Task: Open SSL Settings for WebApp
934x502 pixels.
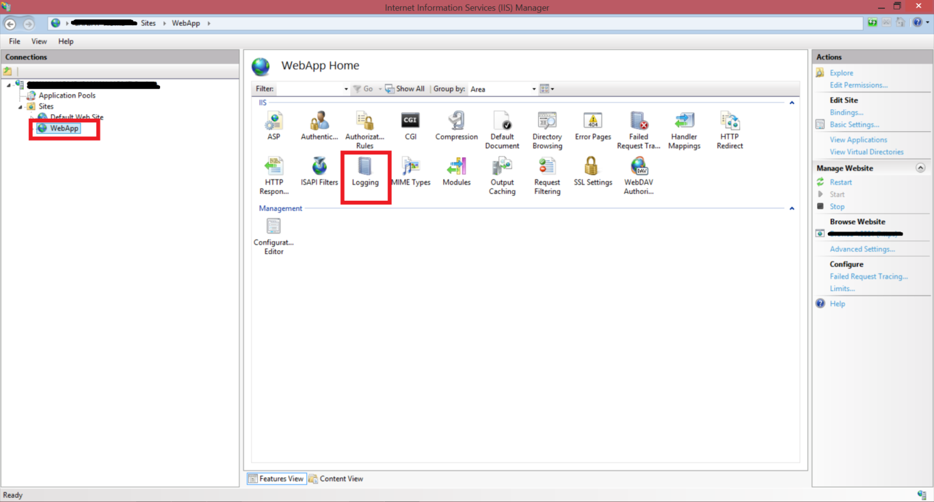Action: [x=592, y=171]
